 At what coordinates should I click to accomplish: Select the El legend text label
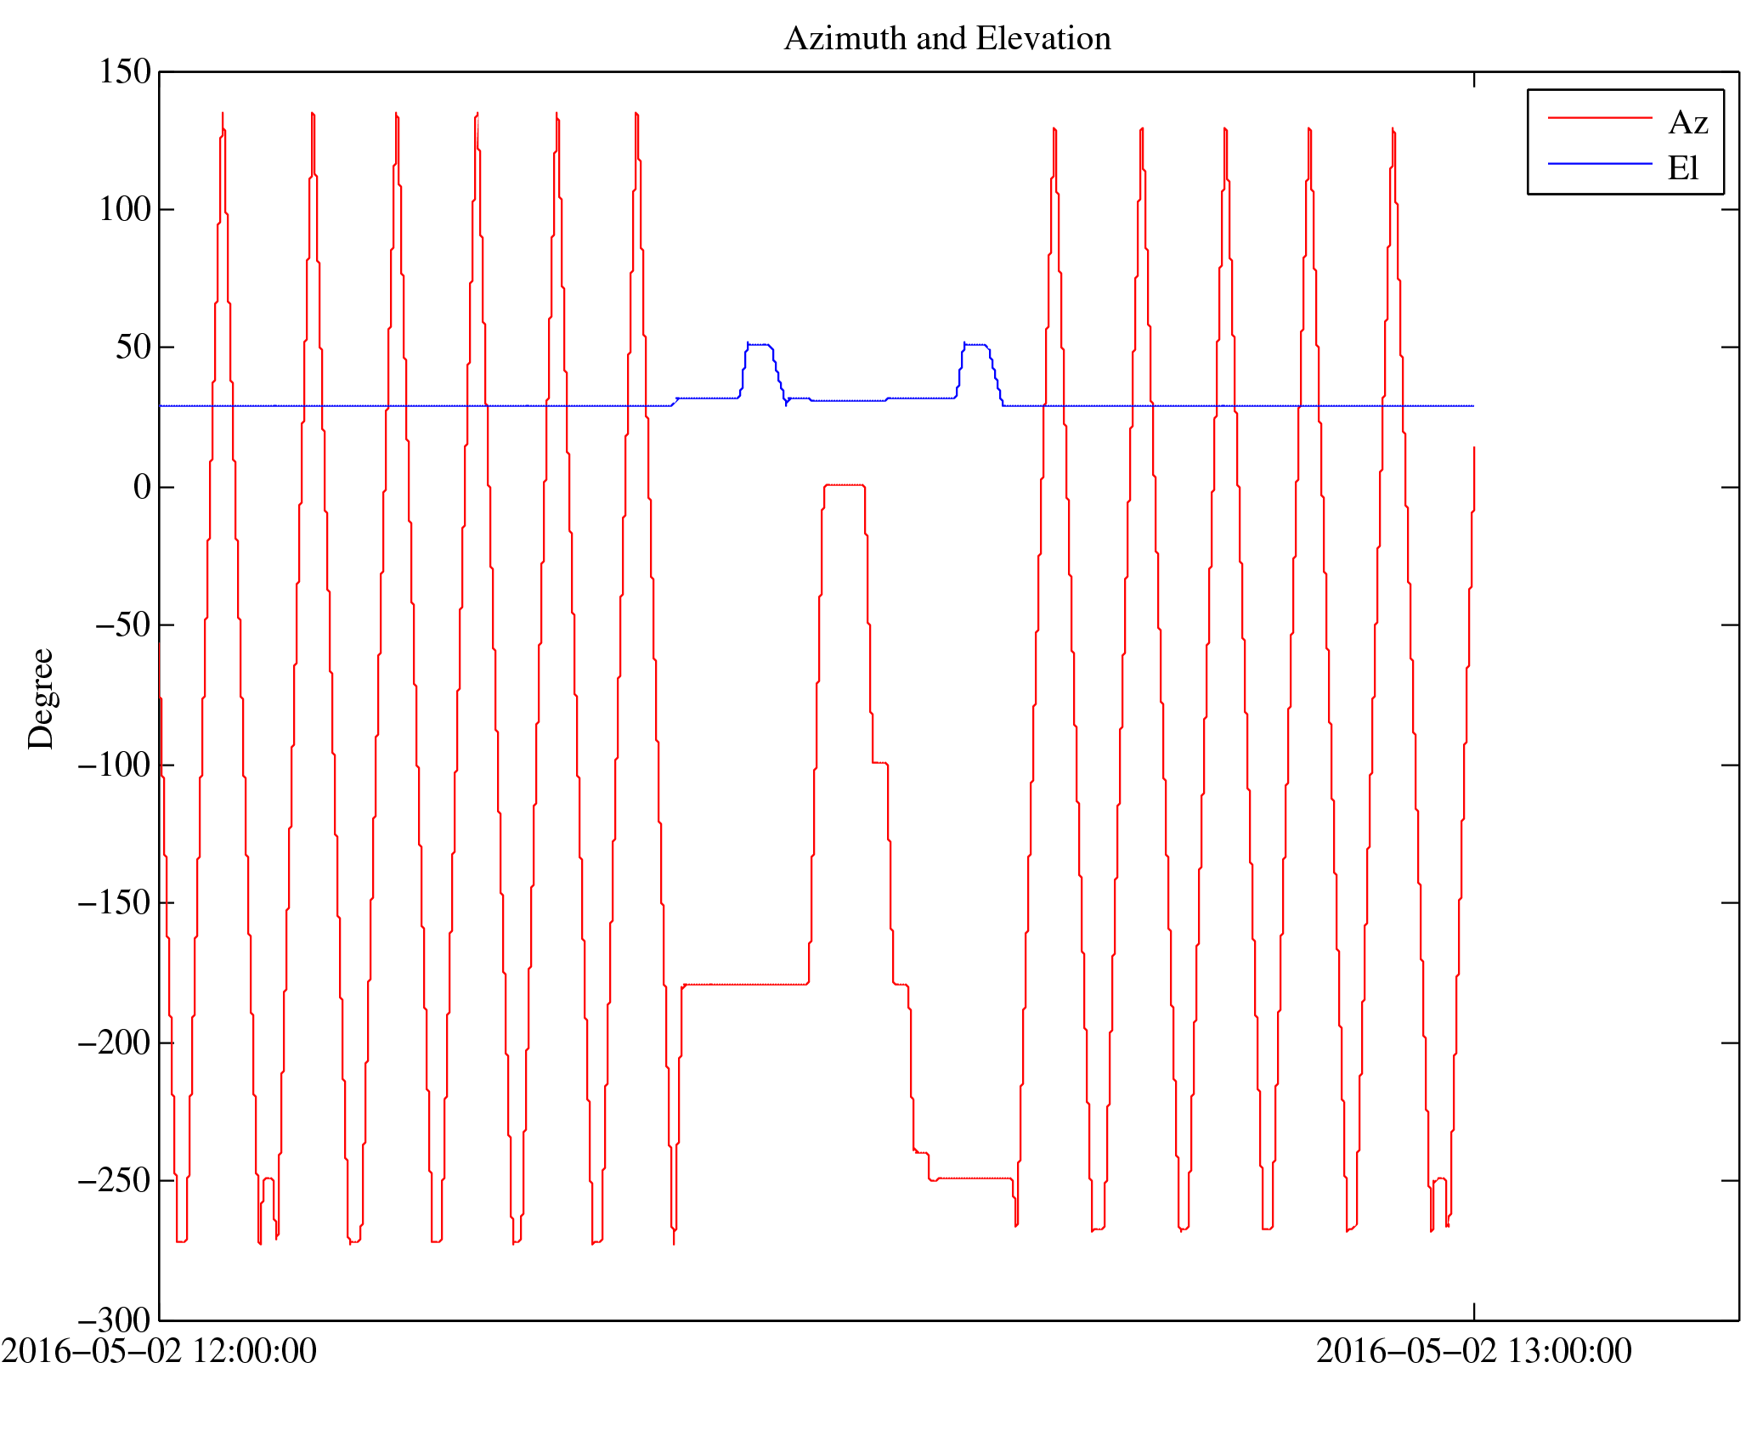pos(1682,168)
